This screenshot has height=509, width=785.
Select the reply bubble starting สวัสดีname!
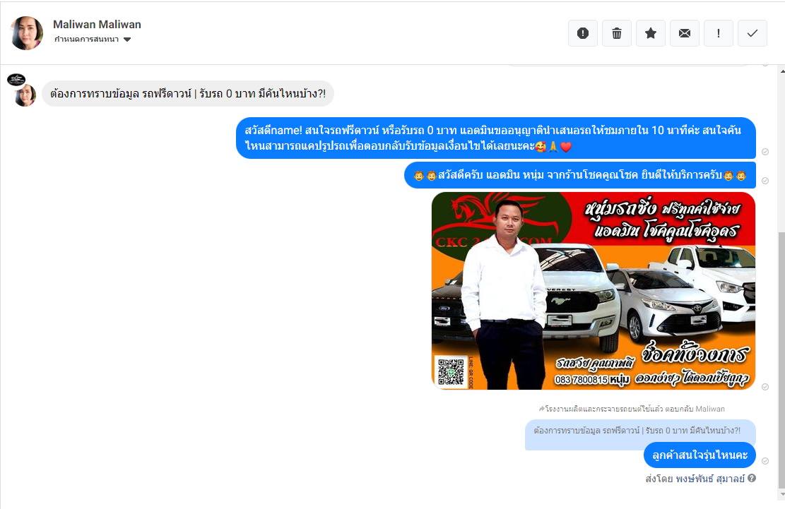pos(495,138)
